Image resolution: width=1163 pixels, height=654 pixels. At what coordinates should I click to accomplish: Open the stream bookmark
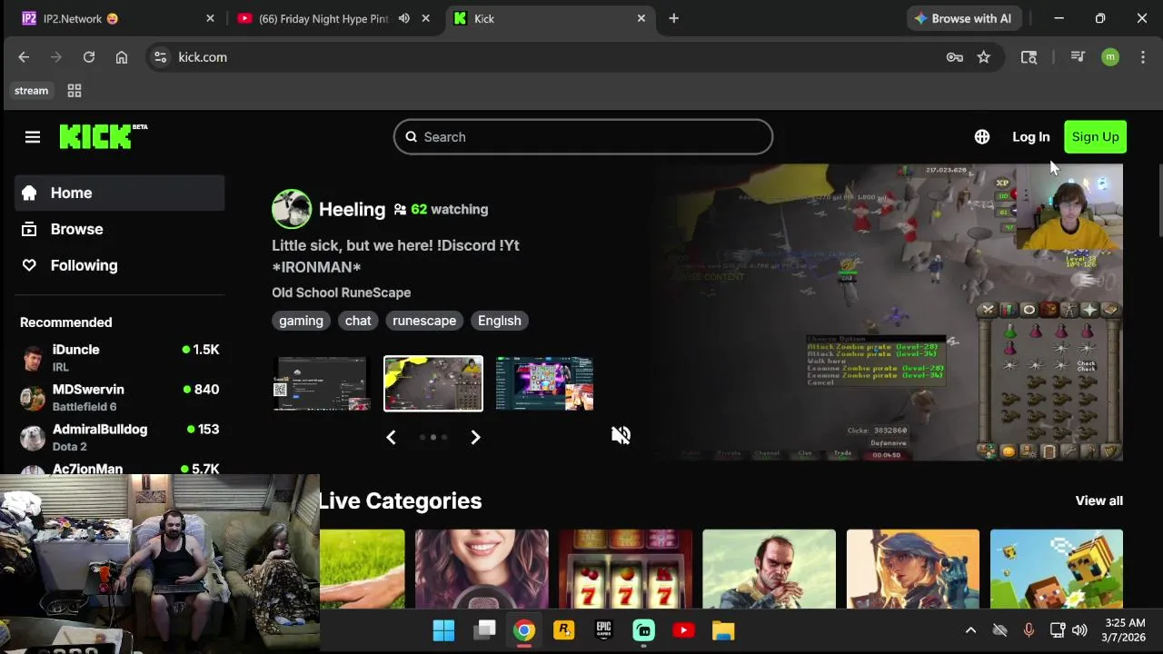point(31,91)
